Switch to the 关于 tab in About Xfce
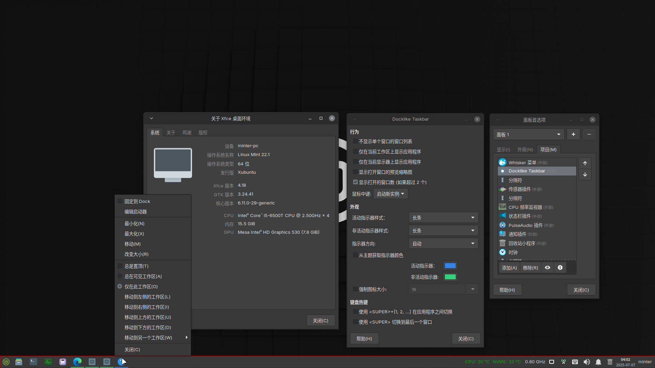The image size is (655, 368). tap(171, 133)
